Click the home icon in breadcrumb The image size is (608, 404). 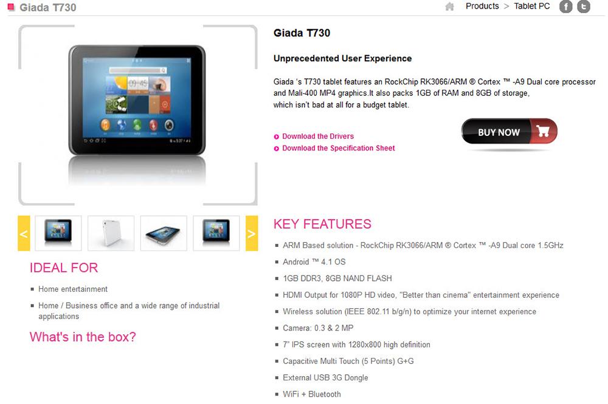tap(449, 7)
